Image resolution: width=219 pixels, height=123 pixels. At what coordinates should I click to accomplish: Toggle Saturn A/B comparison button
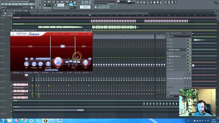tap(54, 34)
